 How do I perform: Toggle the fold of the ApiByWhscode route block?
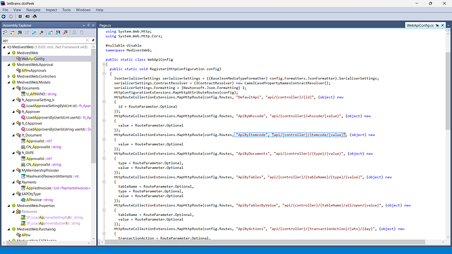[x=104, y=121]
